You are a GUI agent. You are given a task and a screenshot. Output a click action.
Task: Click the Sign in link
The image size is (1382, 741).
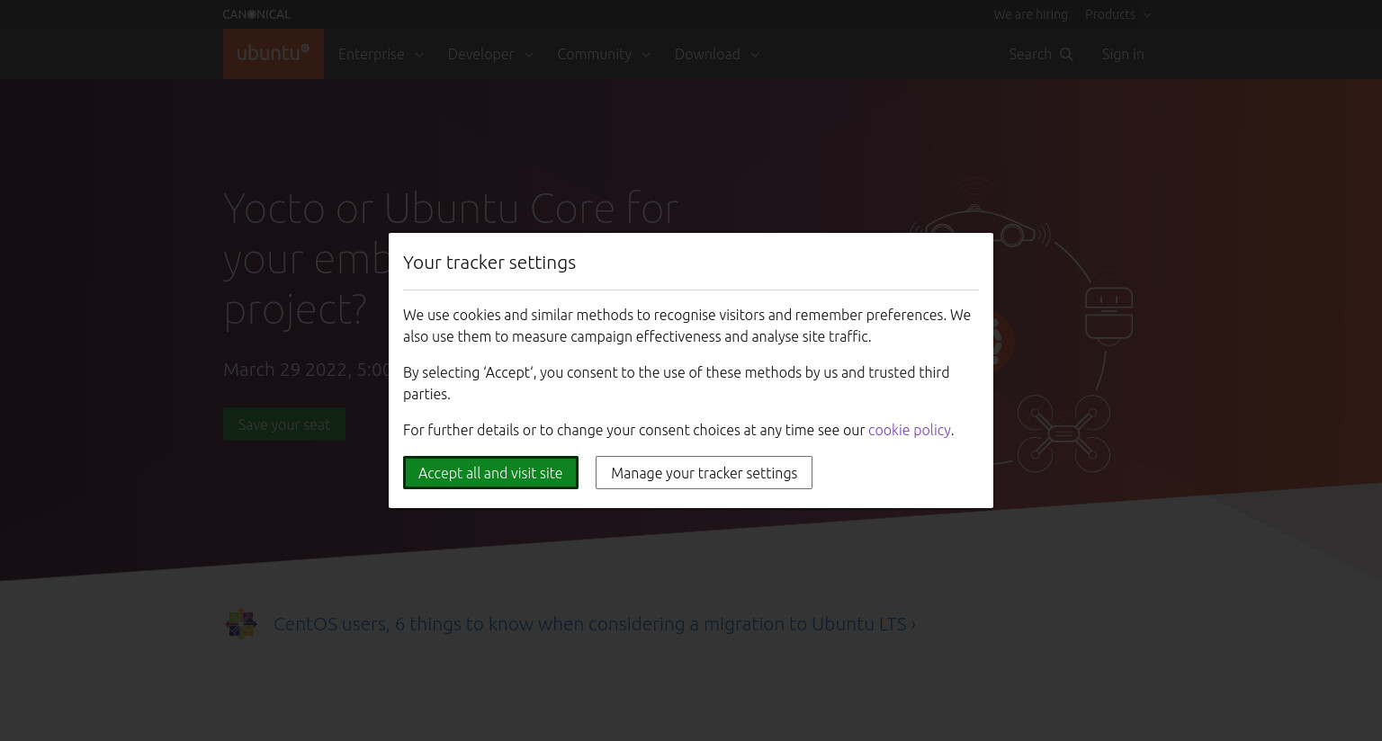pyautogui.click(x=1123, y=54)
